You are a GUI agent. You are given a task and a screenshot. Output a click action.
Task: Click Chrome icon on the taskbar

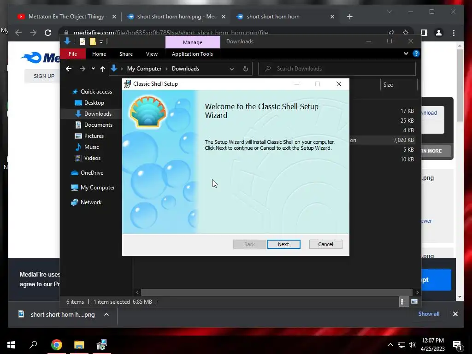pos(56,344)
